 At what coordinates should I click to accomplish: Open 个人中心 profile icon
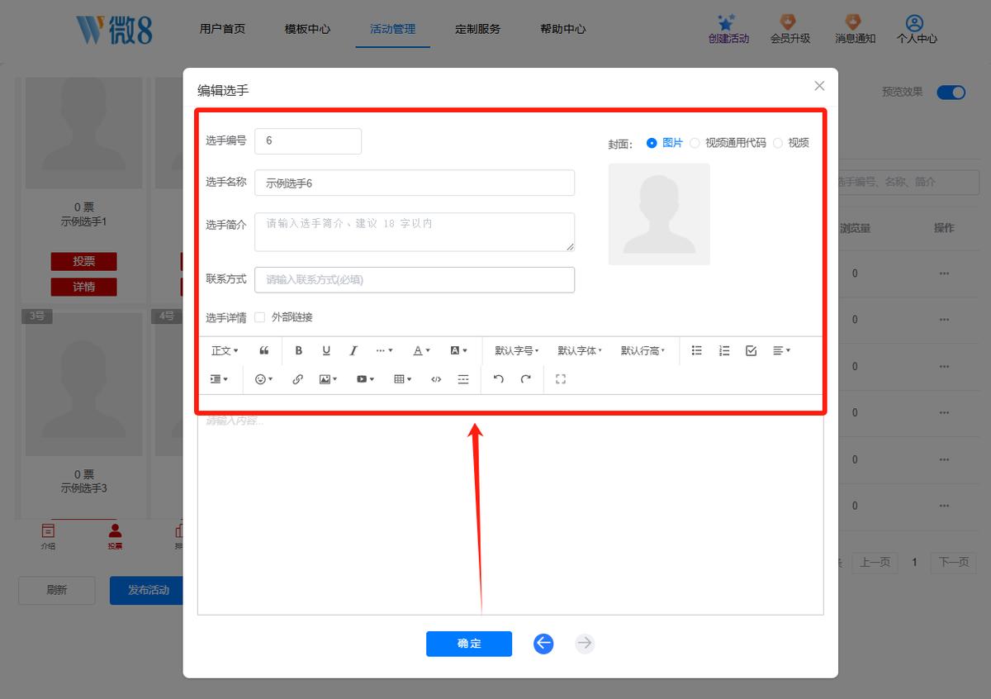(x=917, y=30)
